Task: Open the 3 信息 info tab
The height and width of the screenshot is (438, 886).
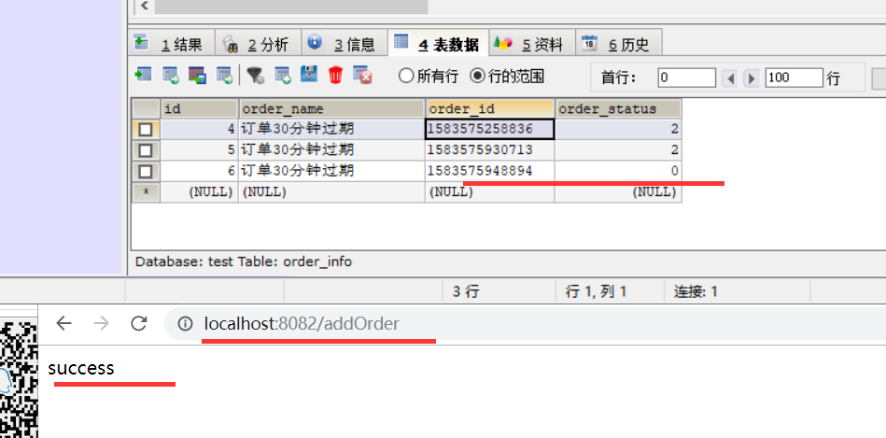Action: click(345, 43)
